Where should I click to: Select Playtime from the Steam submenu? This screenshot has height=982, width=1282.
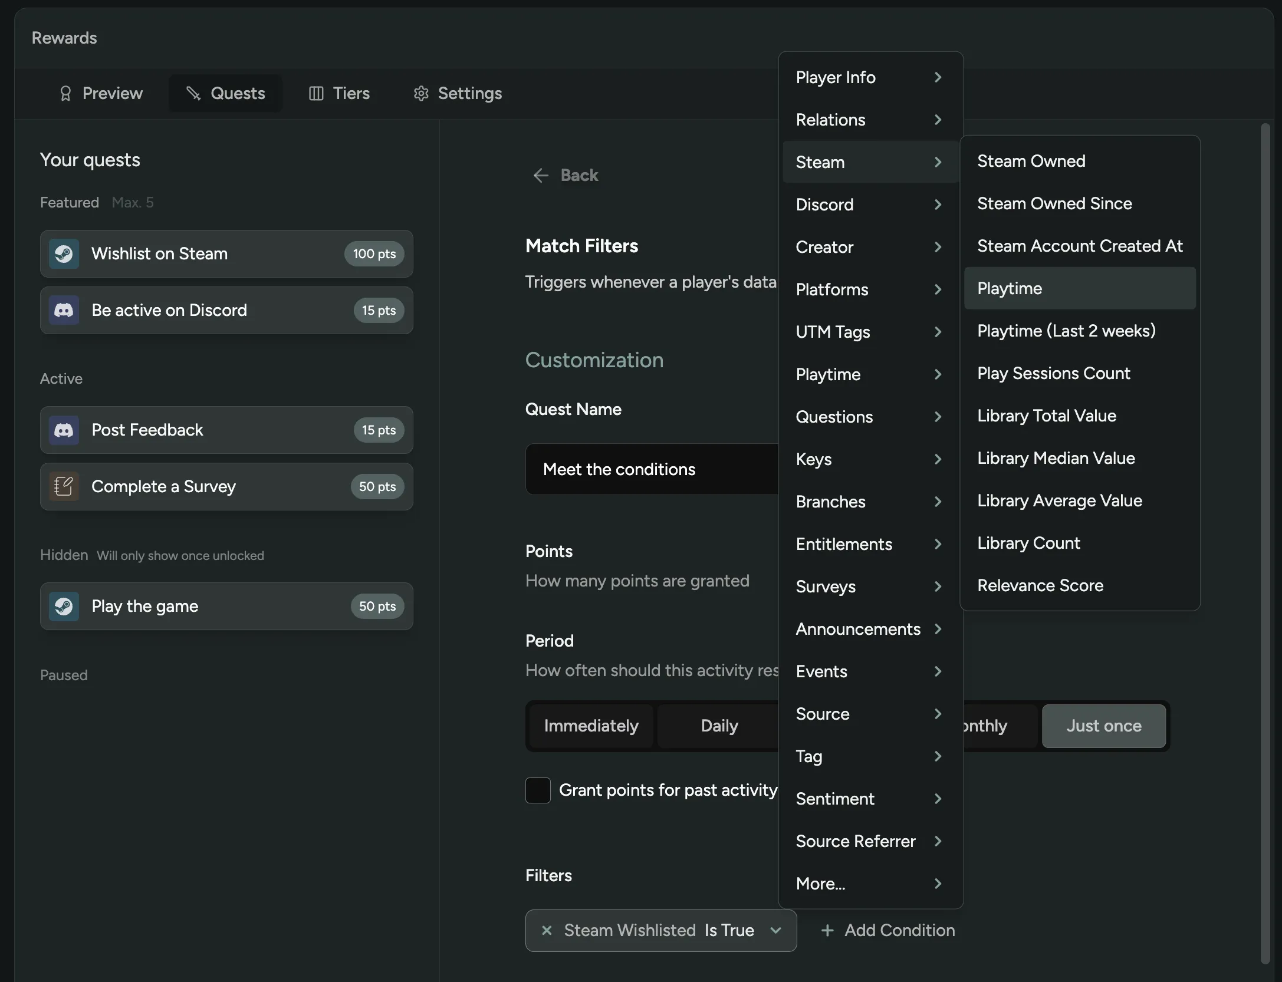pyautogui.click(x=1079, y=288)
